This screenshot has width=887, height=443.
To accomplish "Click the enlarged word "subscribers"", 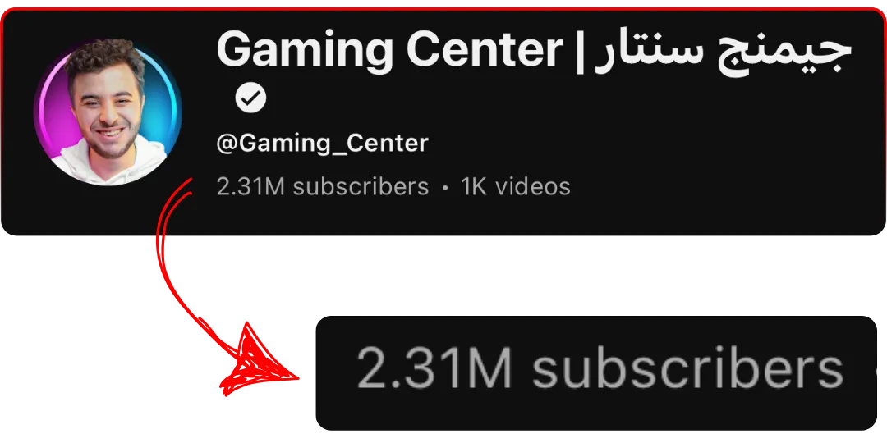I will 687,368.
